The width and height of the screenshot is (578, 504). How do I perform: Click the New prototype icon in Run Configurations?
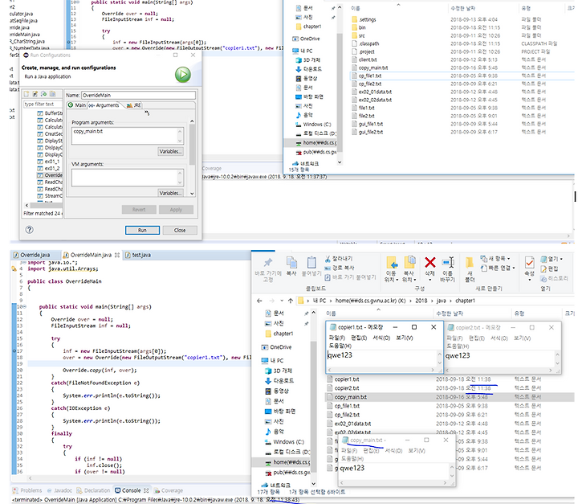(x=35, y=94)
